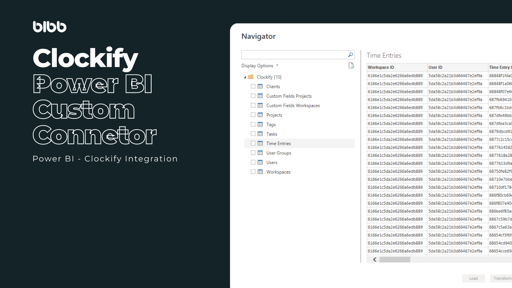The width and height of the screenshot is (512, 288).
Task: Check the Time Entries checkbox
Action: 253,143
